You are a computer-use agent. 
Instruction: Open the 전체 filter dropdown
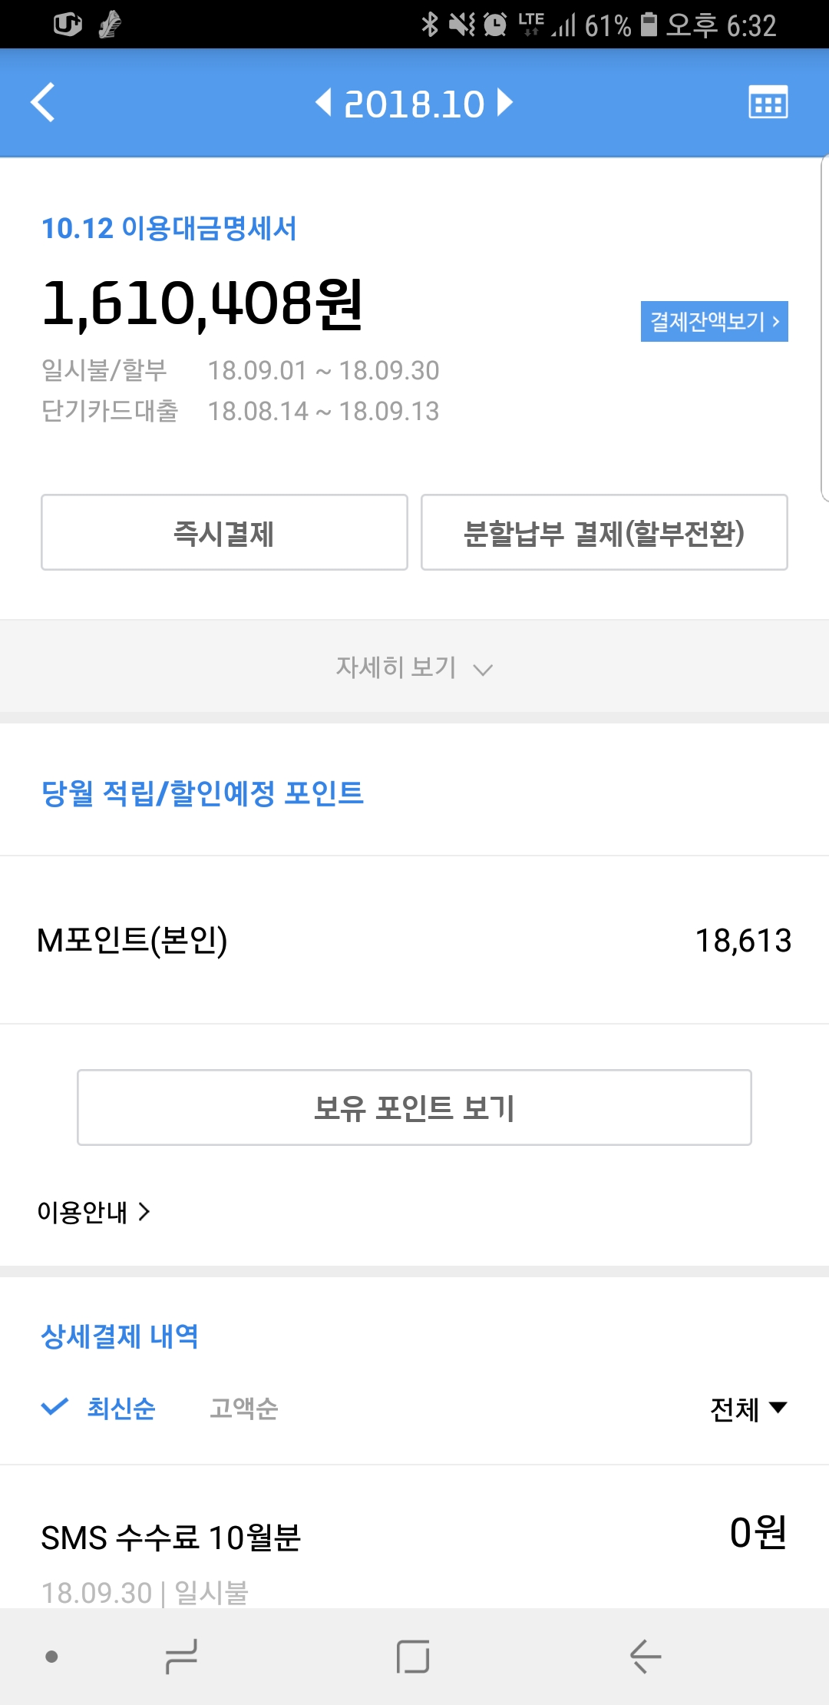(x=748, y=1409)
